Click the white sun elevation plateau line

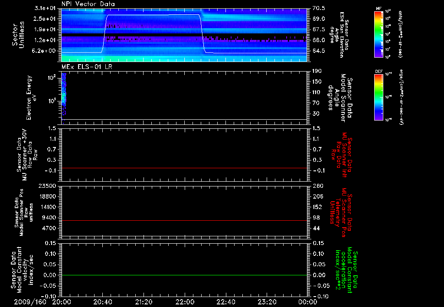click(152, 15)
